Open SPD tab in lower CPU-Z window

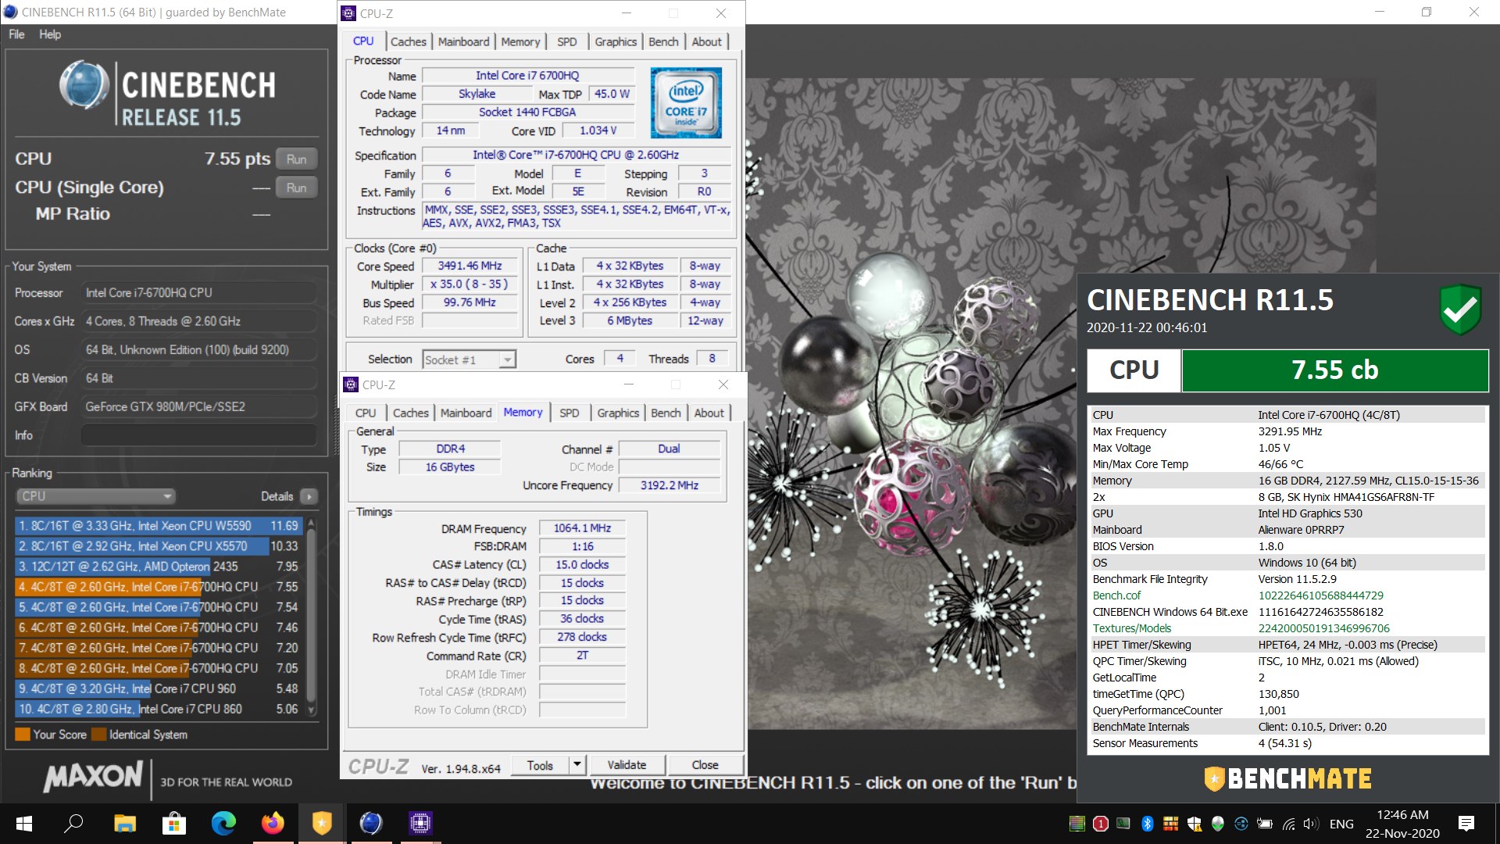[570, 413]
